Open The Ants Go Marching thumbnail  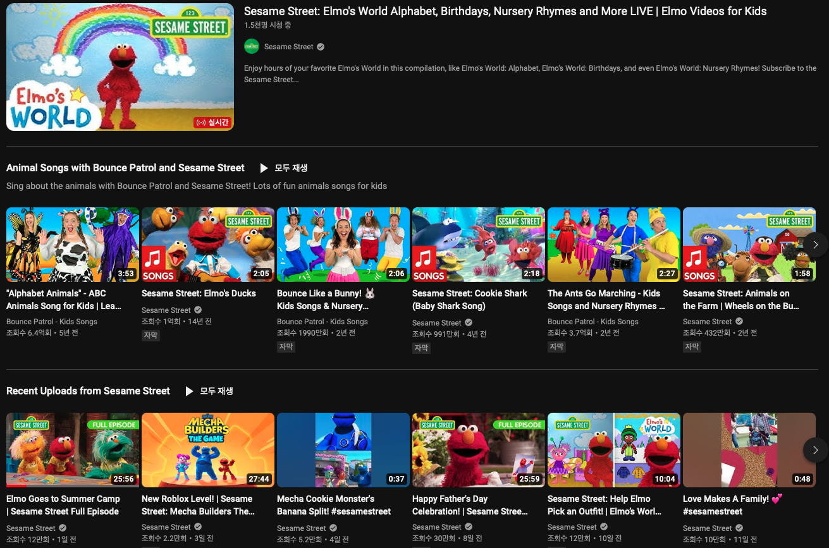pyautogui.click(x=614, y=245)
